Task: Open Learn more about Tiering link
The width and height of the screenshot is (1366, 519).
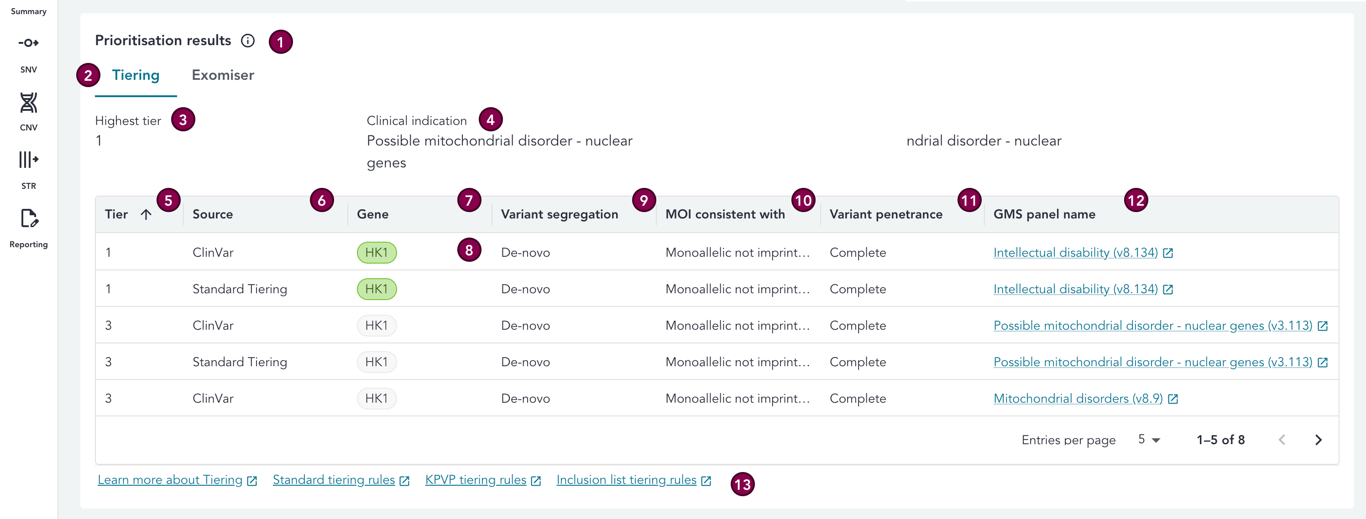Action: pyautogui.click(x=170, y=480)
